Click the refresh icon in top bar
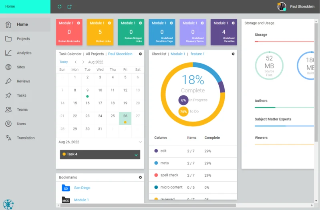 [x=59, y=6]
